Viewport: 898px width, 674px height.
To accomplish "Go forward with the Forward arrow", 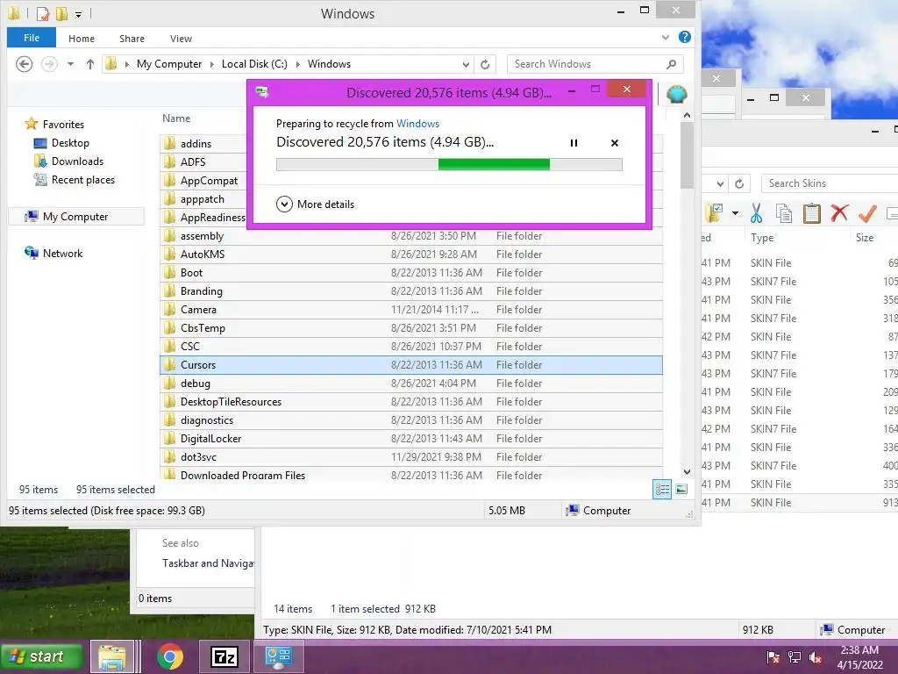I will click(x=50, y=63).
